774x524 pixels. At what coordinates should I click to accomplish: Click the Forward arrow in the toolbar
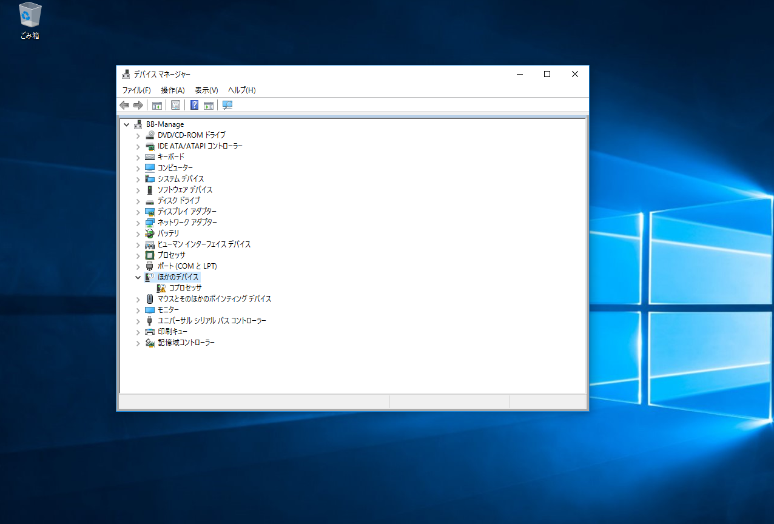[138, 105]
